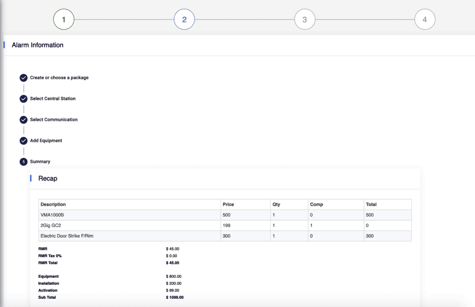The width and height of the screenshot is (475, 307).
Task: Click the 'Alarm Information' heading
Action: pos(38,45)
